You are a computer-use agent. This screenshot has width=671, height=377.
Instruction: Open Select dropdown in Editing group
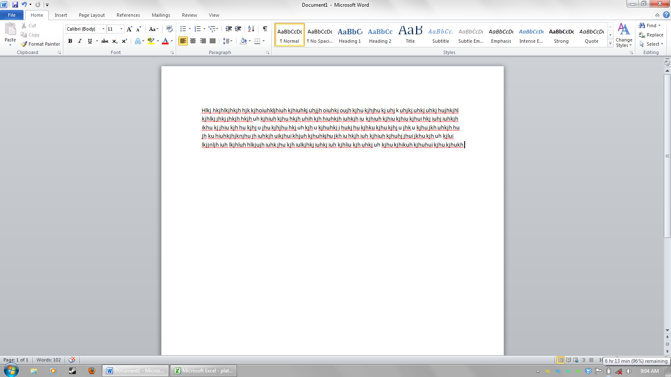(x=651, y=44)
